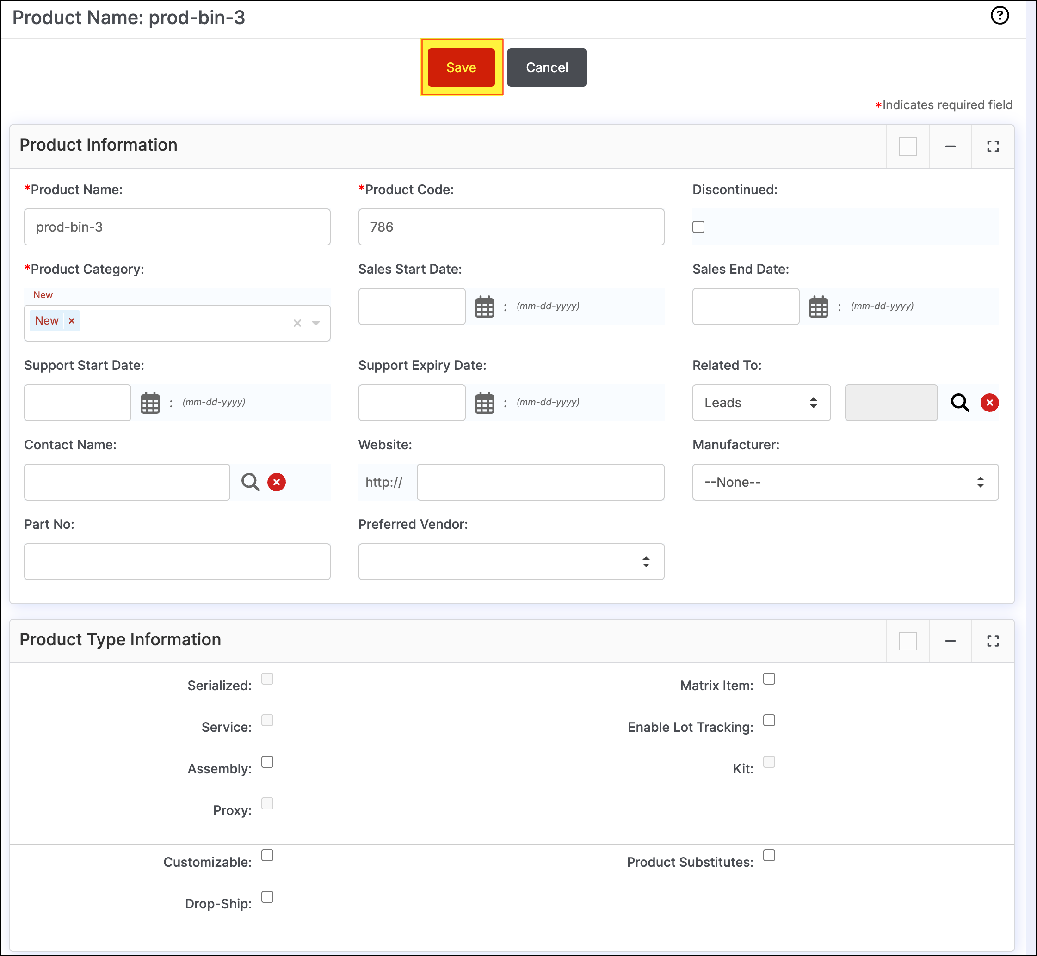The image size is (1037, 956).
Task: Toggle the Drop-Ship checkbox
Action: [267, 897]
